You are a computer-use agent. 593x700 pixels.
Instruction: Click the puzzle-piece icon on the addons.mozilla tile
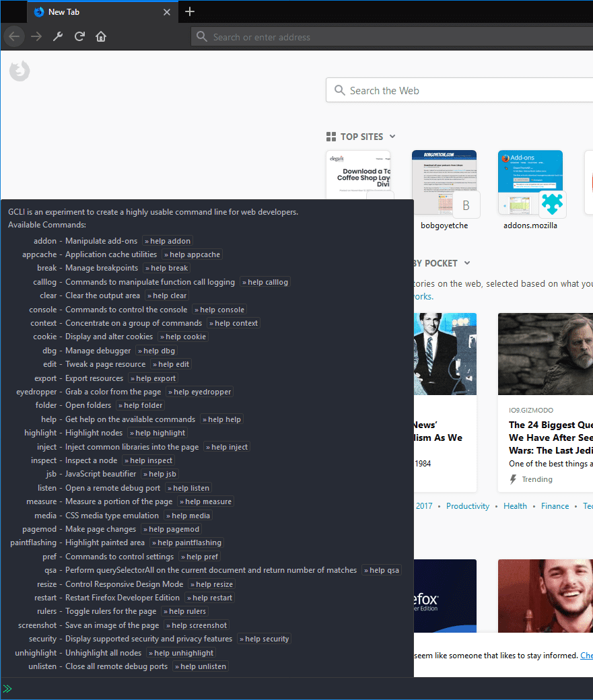click(552, 204)
